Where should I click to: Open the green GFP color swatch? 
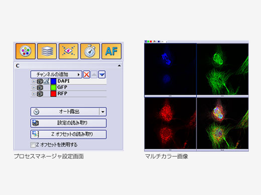coord(53,87)
